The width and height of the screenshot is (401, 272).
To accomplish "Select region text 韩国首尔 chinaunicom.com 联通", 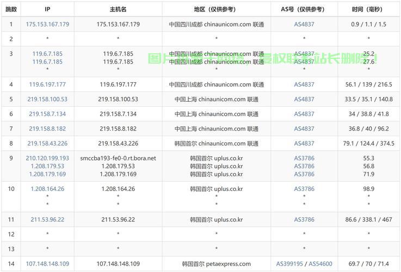I will (x=217, y=144).
